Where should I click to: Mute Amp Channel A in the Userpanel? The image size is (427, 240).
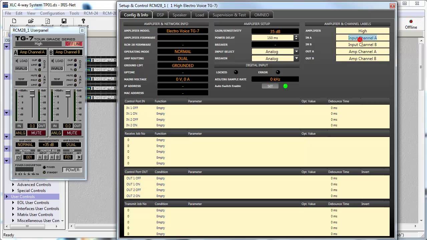point(36,133)
